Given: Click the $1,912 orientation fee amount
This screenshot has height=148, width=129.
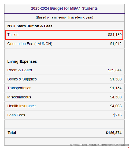Looking at the screenshot, I should click(116, 44).
